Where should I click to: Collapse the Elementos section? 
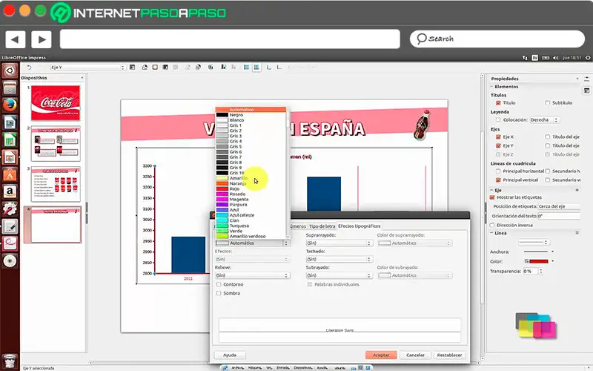(x=491, y=87)
